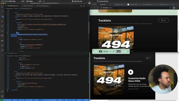The height and width of the screenshot is (101, 179).
Task: Play Soulection Radio Show #494
Action: point(131,72)
